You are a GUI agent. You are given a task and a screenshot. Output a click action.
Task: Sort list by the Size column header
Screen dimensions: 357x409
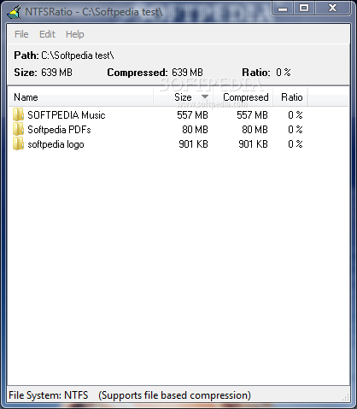click(x=184, y=97)
